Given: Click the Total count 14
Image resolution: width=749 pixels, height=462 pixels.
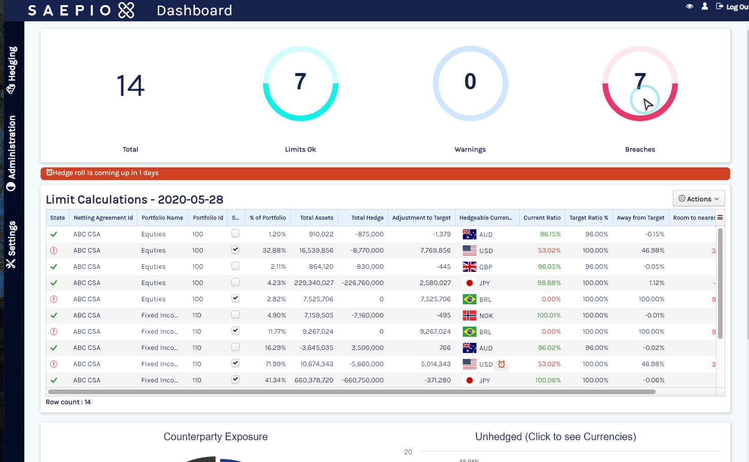Looking at the screenshot, I should (130, 85).
